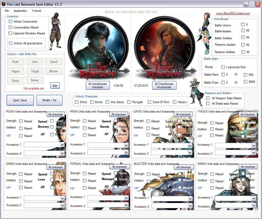The width and height of the screenshot is (262, 219).
Task: Open the Application menu
Action: pos(20,11)
